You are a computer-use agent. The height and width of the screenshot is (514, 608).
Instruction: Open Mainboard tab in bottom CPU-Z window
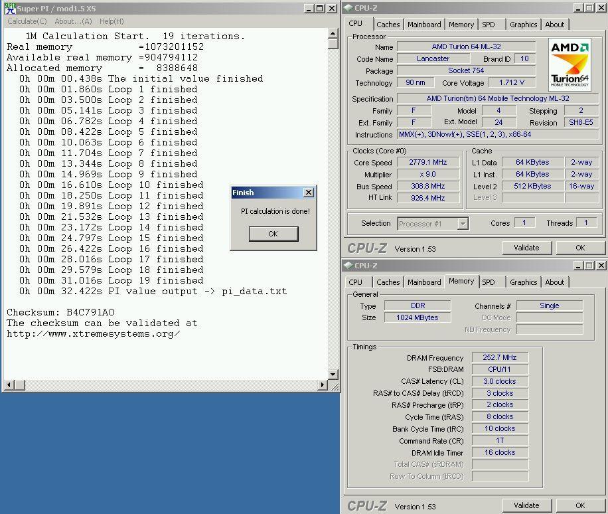tap(424, 282)
